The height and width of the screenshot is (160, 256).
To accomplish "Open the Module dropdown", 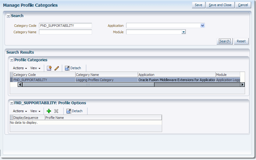I will [184, 32].
